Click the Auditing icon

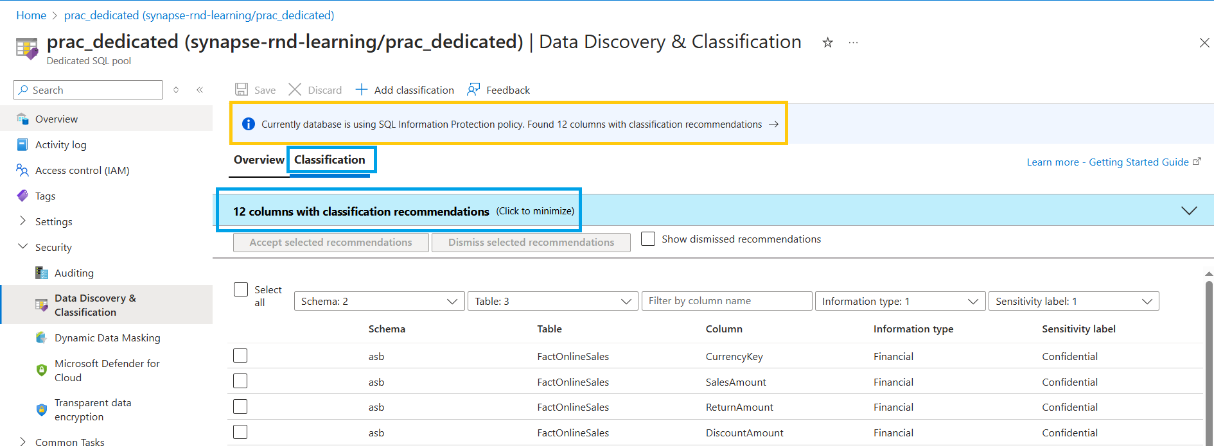pos(42,273)
